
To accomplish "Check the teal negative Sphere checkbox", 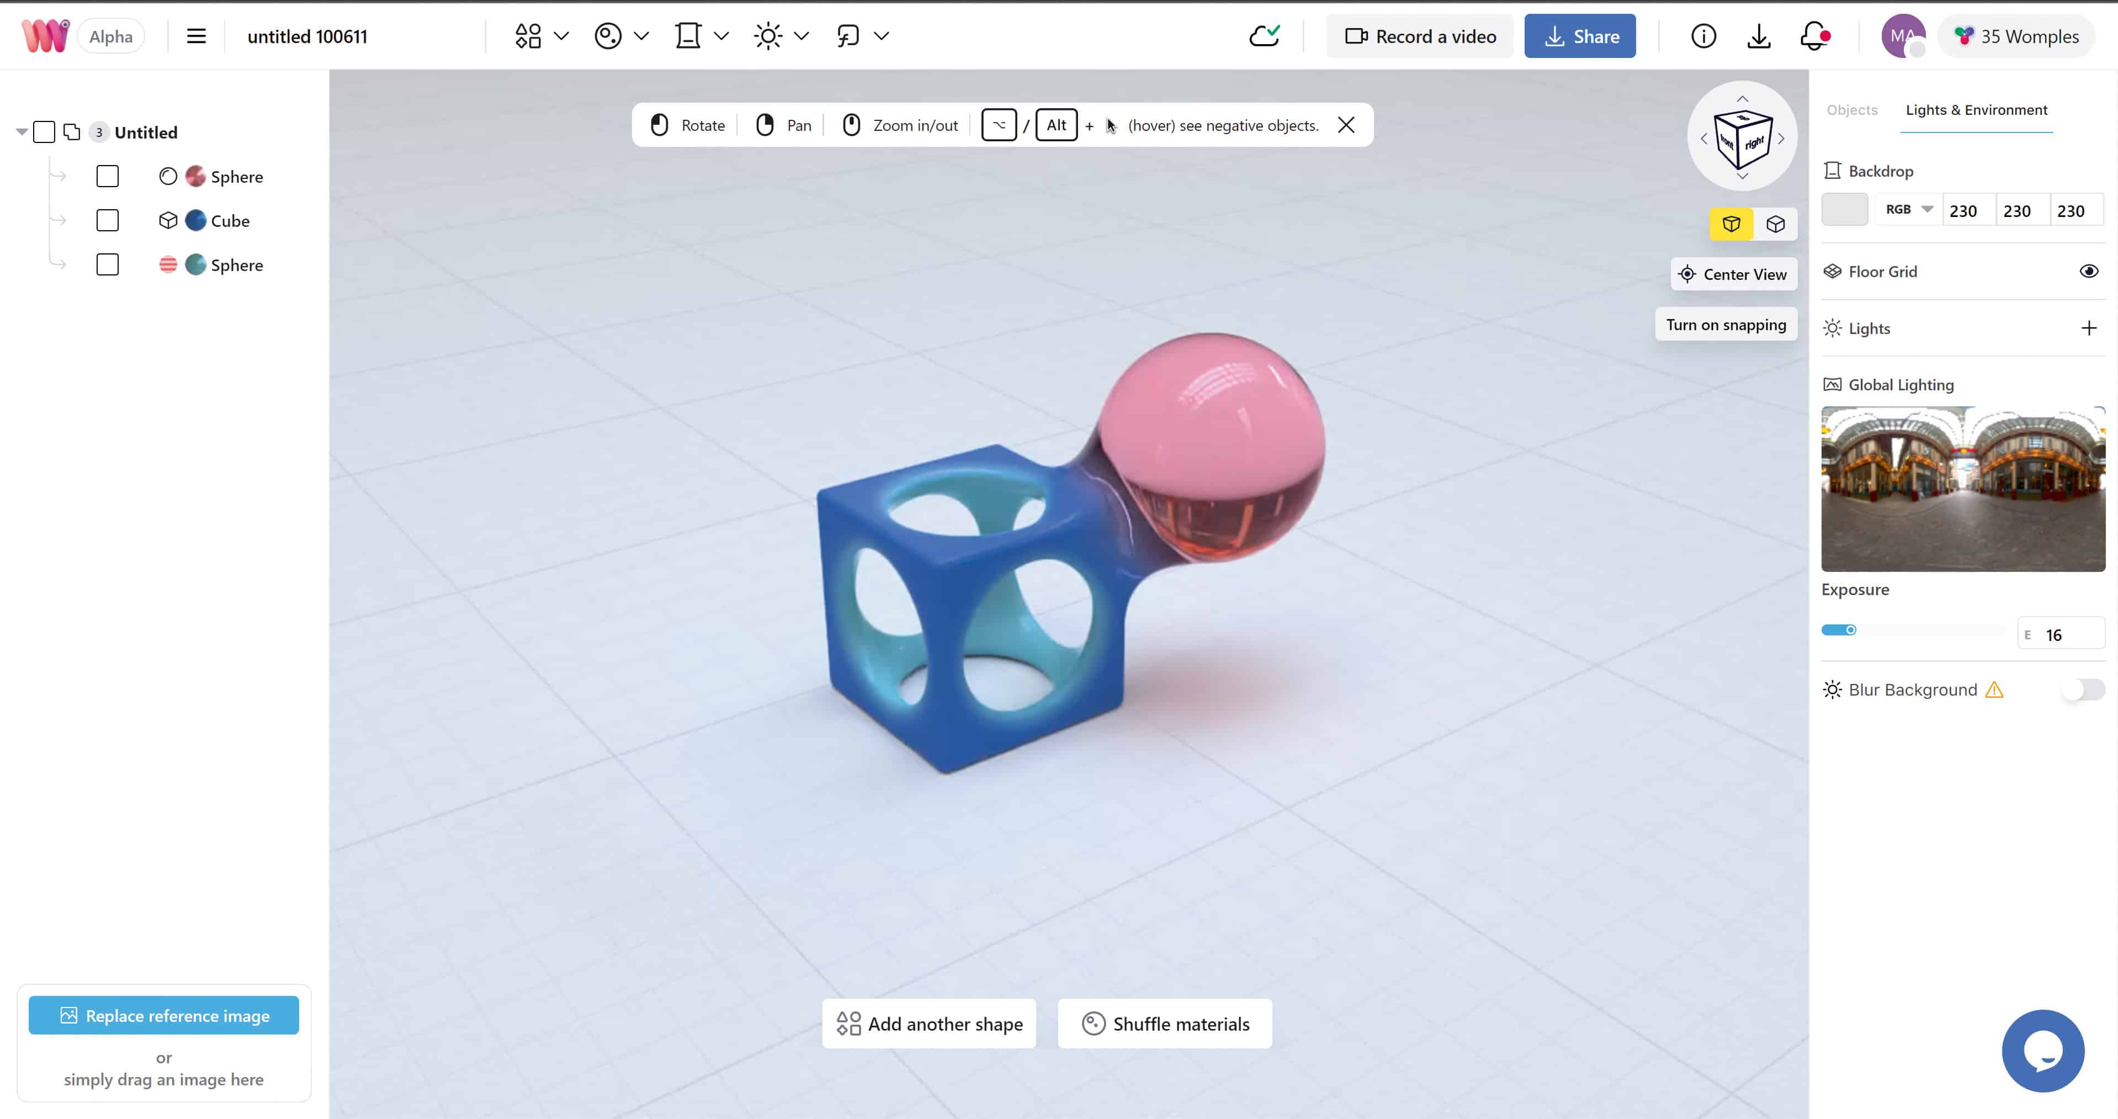I will (108, 265).
